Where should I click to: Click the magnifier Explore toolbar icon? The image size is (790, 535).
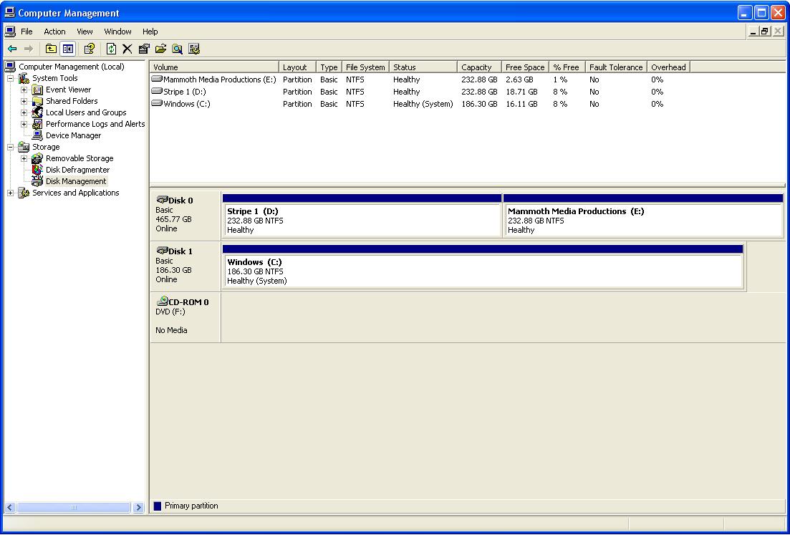click(x=177, y=49)
